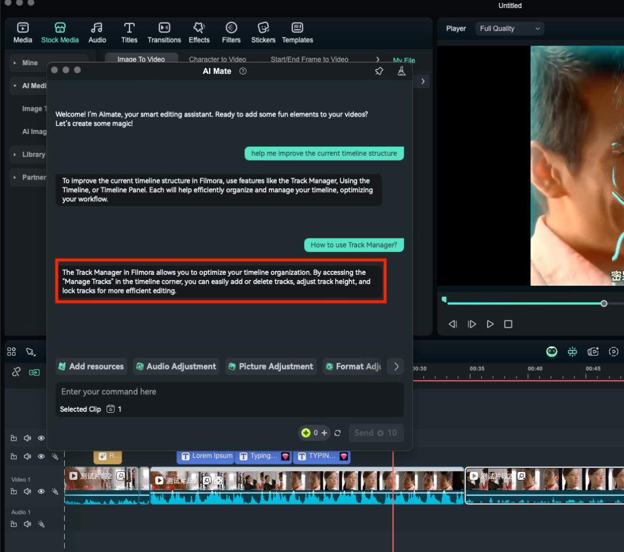Image resolution: width=624 pixels, height=552 pixels.
Task: Switch to the Audio tab
Action: pyautogui.click(x=97, y=32)
